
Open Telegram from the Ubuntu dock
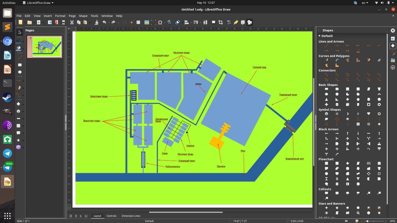click(7, 153)
